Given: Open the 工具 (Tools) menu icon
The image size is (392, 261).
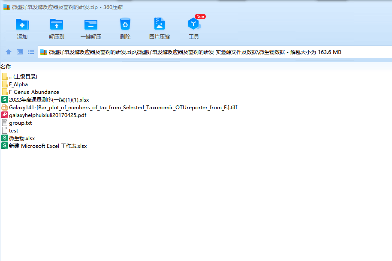Looking at the screenshot, I should pyautogui.click(x=194, y=24).
